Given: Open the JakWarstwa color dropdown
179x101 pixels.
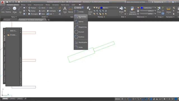Looking at the screenshot, I should coord(155,8).
